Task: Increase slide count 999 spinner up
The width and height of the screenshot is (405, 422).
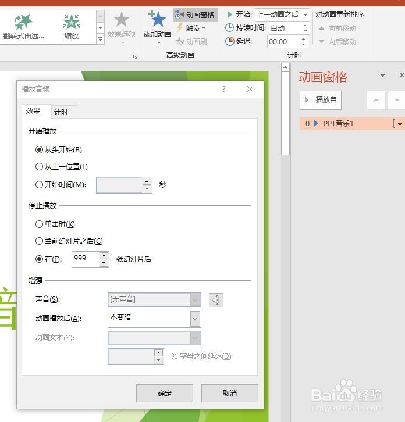Action: pyautogui.click(x=104, y=255)
